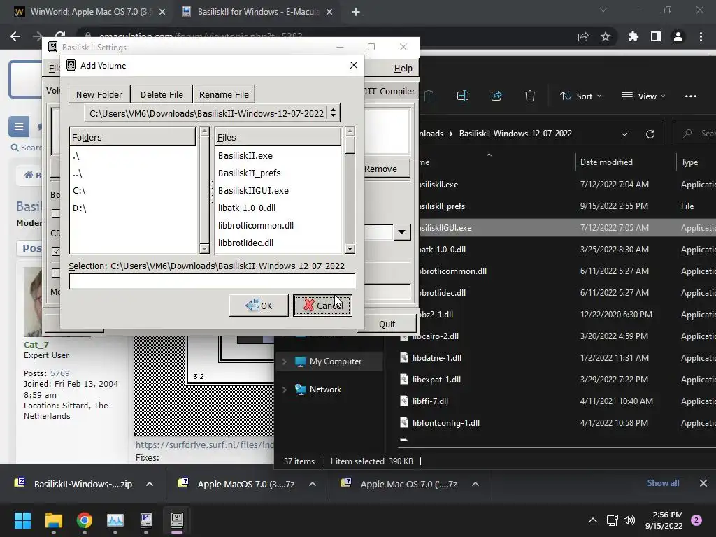Select the .\ folder entry
Image resolution: width=716 pixels, height=537 pixels.
tap(132, 156)
